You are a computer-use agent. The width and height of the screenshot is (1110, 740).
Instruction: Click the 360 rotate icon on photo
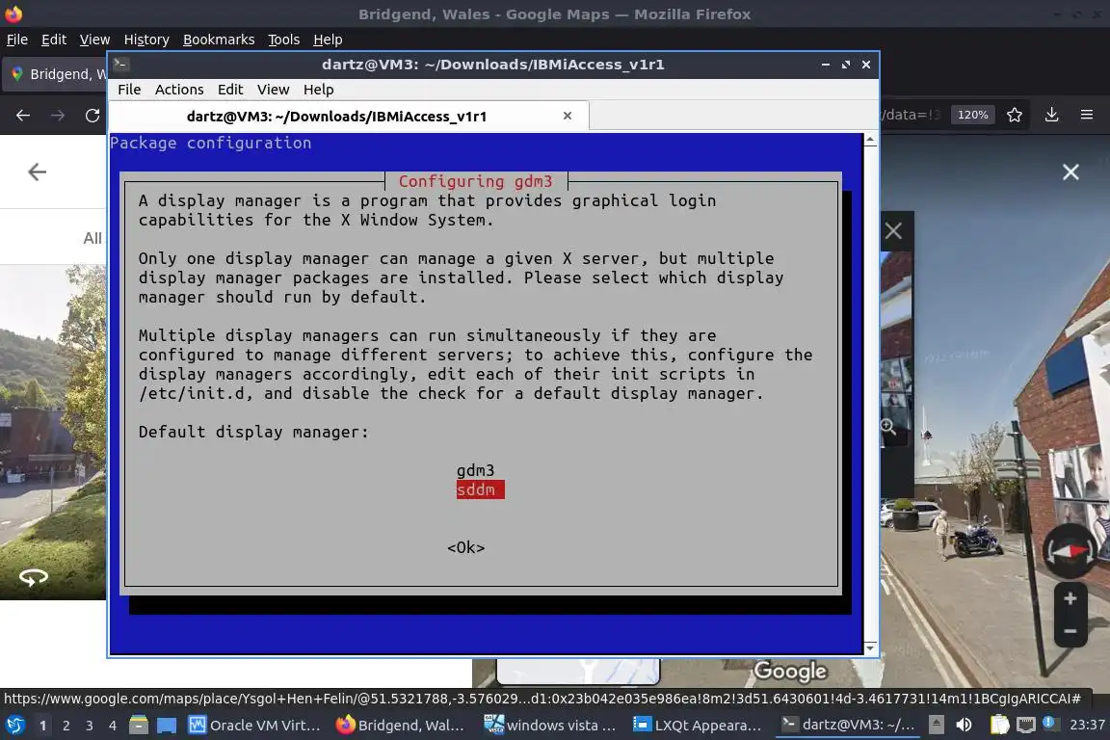(34, 578)
